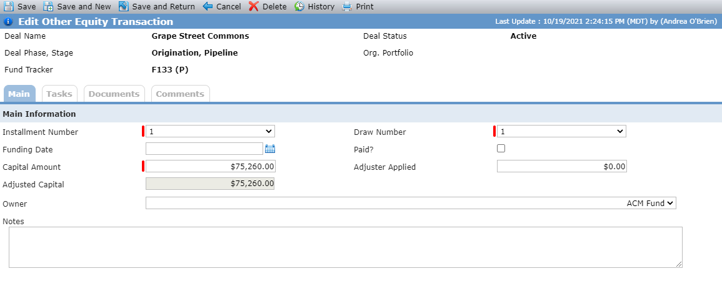Click the Org. Portfolio label
The height and width of the screenshot is (281, 722).
click(388, 53)
